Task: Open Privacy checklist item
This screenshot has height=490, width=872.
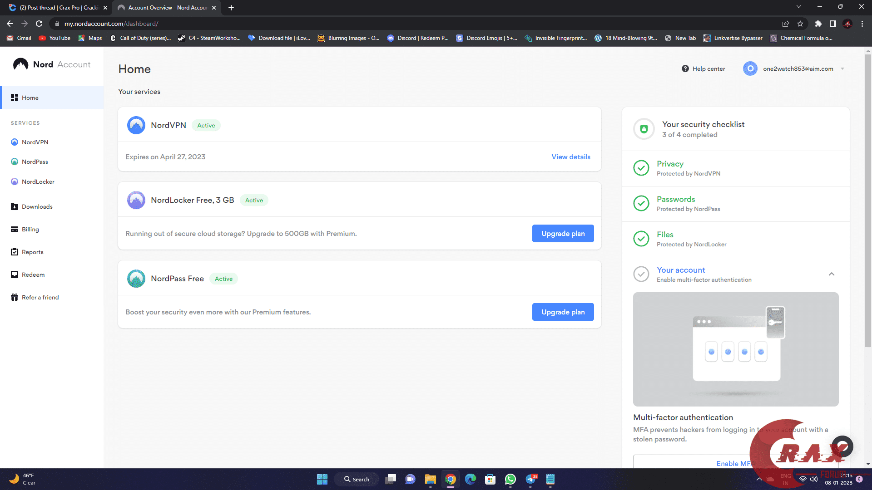Action: pos(736,168)
